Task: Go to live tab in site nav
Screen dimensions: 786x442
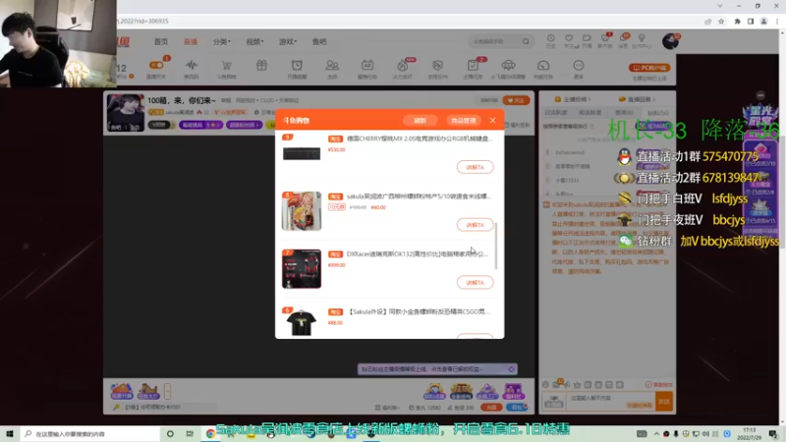Action: (191, 41)
